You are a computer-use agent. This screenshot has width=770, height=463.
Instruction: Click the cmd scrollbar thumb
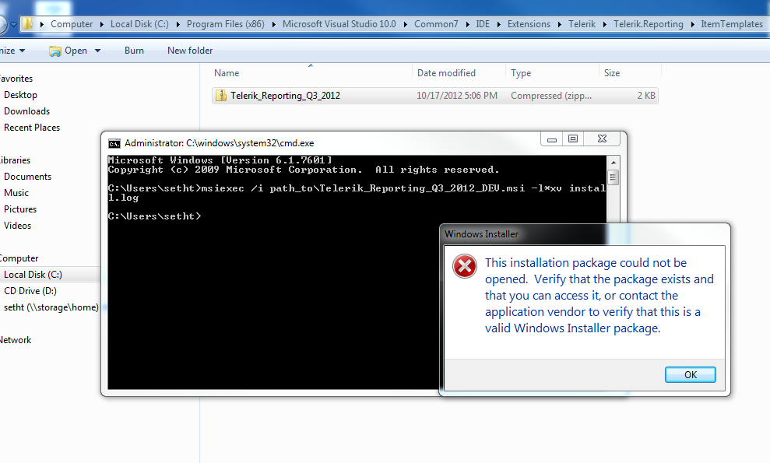point(613,177)
